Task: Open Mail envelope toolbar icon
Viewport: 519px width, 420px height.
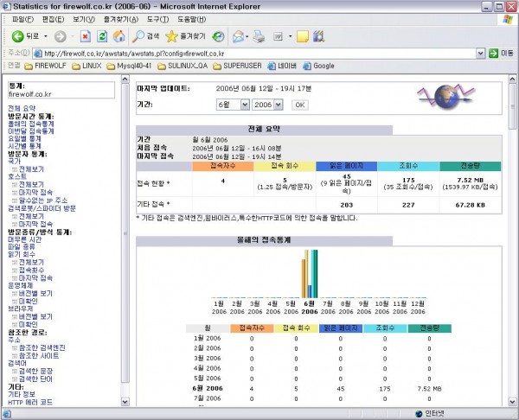Action: (238, 36)
